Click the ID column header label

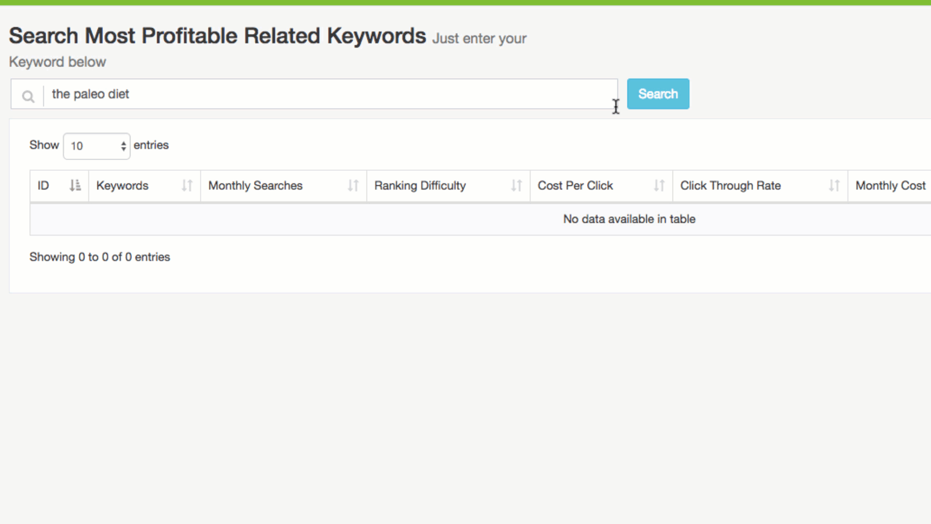coord(43,185)
